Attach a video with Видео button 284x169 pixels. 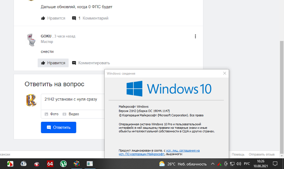click(71, 114)
